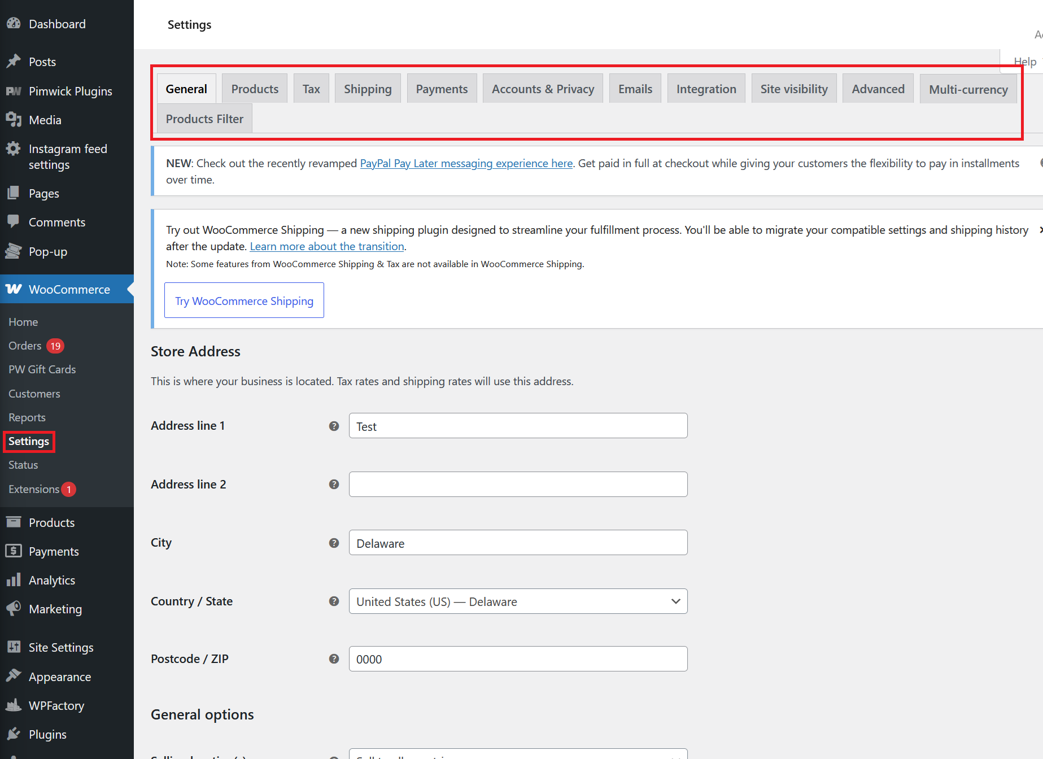The width and height of the screenshot is (1043, 759).
Task: Click the Postcode / ZIP input field
Action: pos(518,659)
